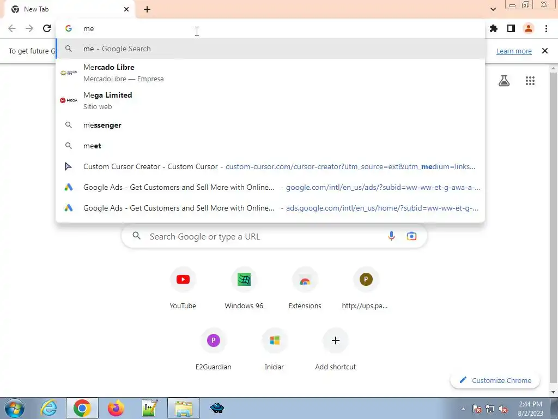Open the Windows Start button
The image size is (558, 419).
pos(14,408)
